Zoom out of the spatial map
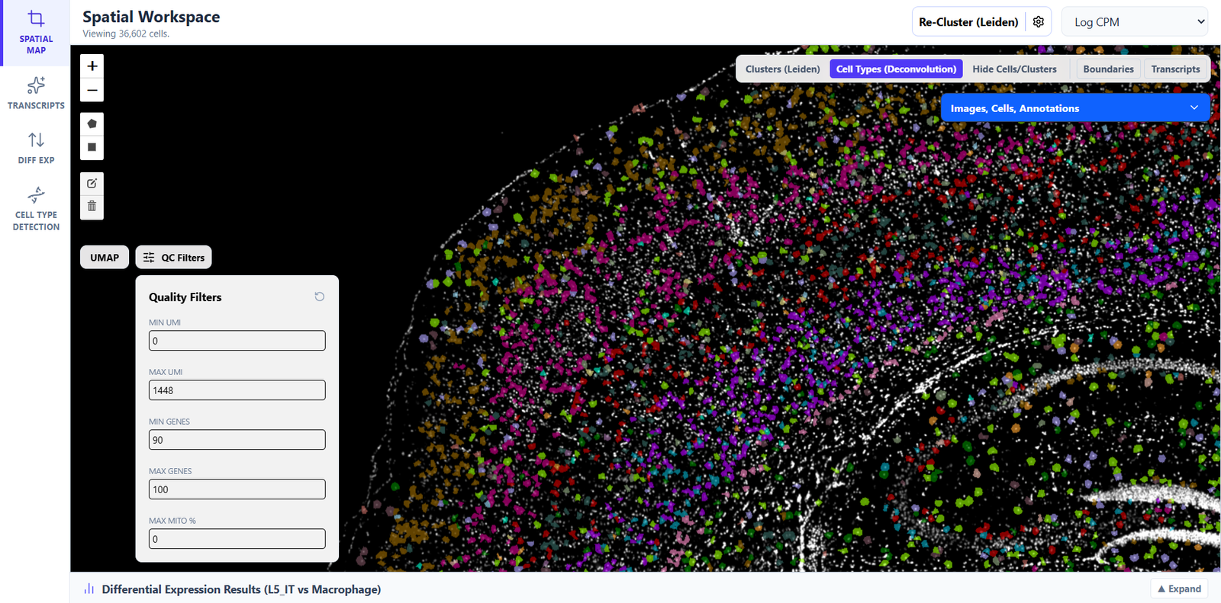 pyautogui.click(x=92, y=90)
